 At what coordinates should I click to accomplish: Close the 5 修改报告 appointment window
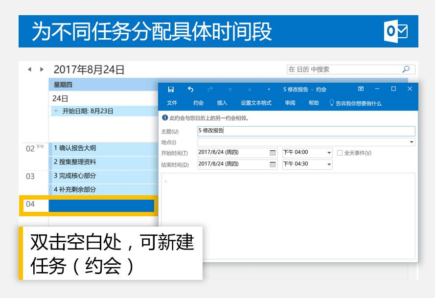point(410,89)
